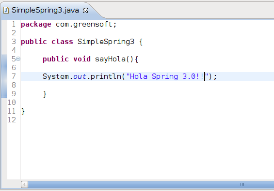Click 'System' on line 7
The height and width of the screenshot is (191, 274).
pyautogui.click(x=56, y=77)
